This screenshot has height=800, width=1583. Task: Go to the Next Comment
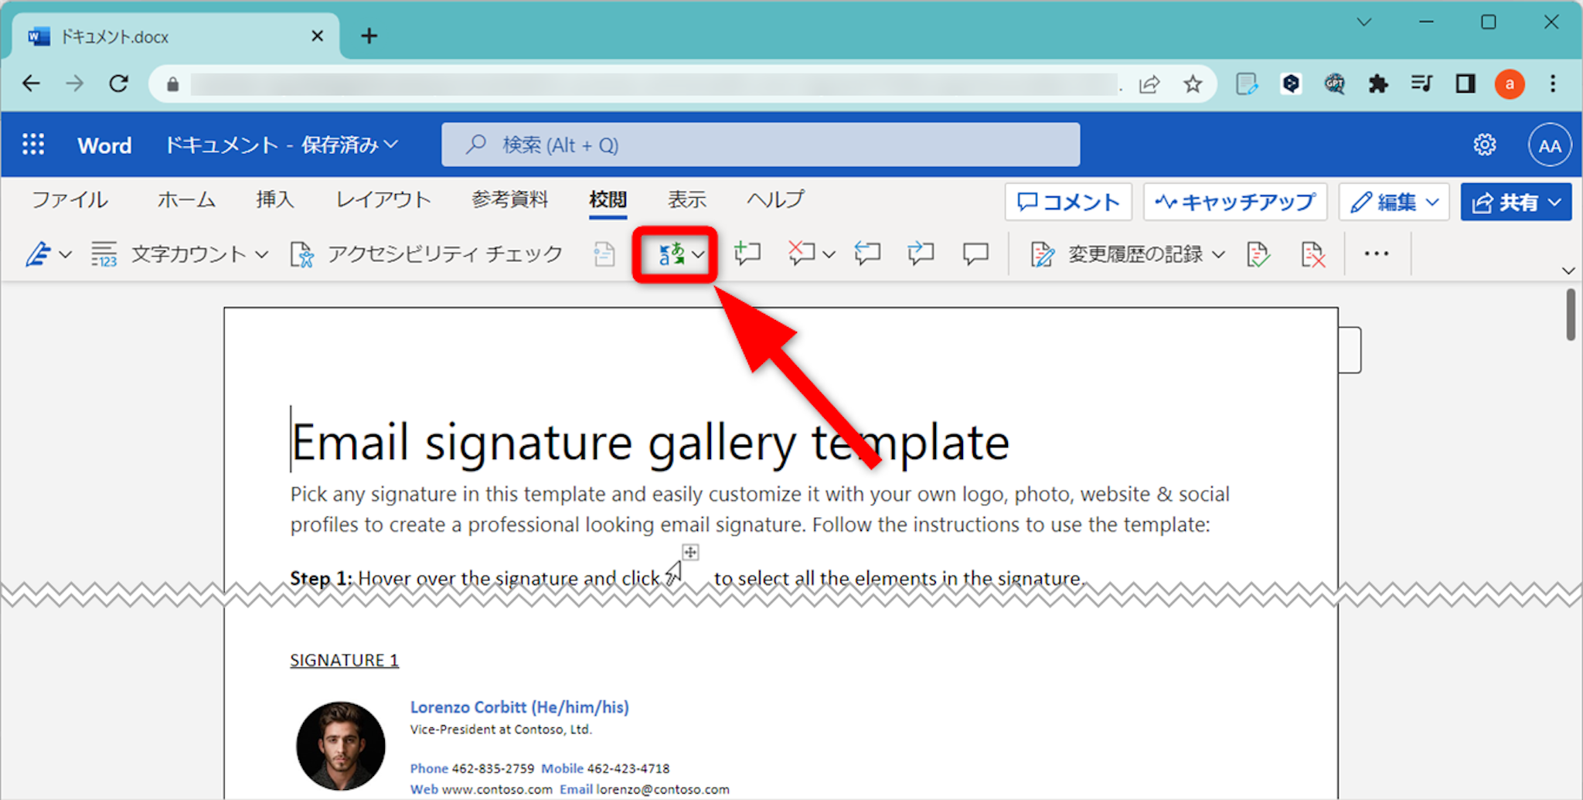(x=921, y=254)
